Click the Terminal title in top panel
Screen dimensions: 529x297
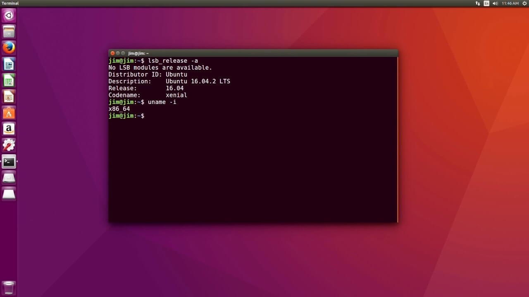[10, 3]
